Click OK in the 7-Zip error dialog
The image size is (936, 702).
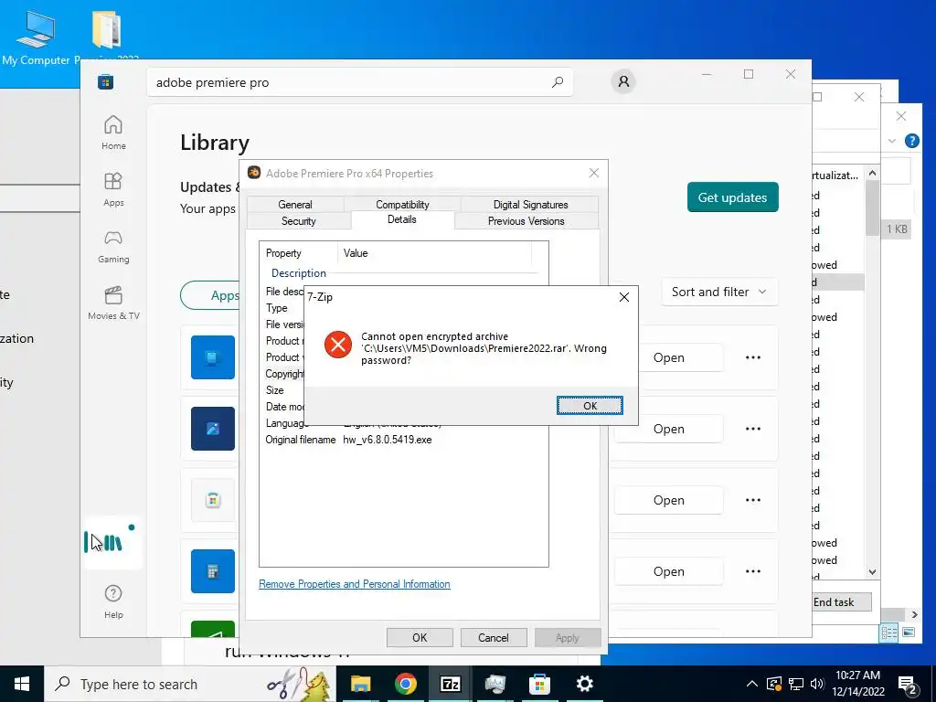click(590, 405)
